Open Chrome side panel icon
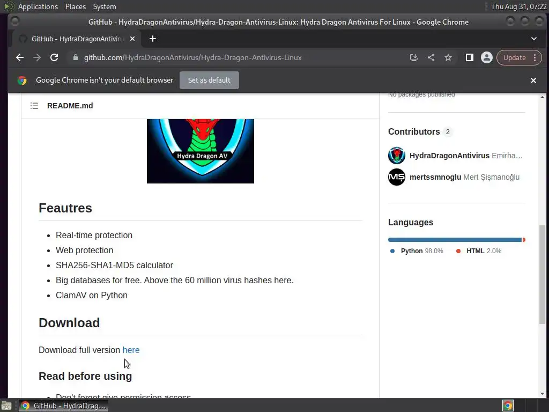This screenshot has height=412, width=549. point(470,57)
